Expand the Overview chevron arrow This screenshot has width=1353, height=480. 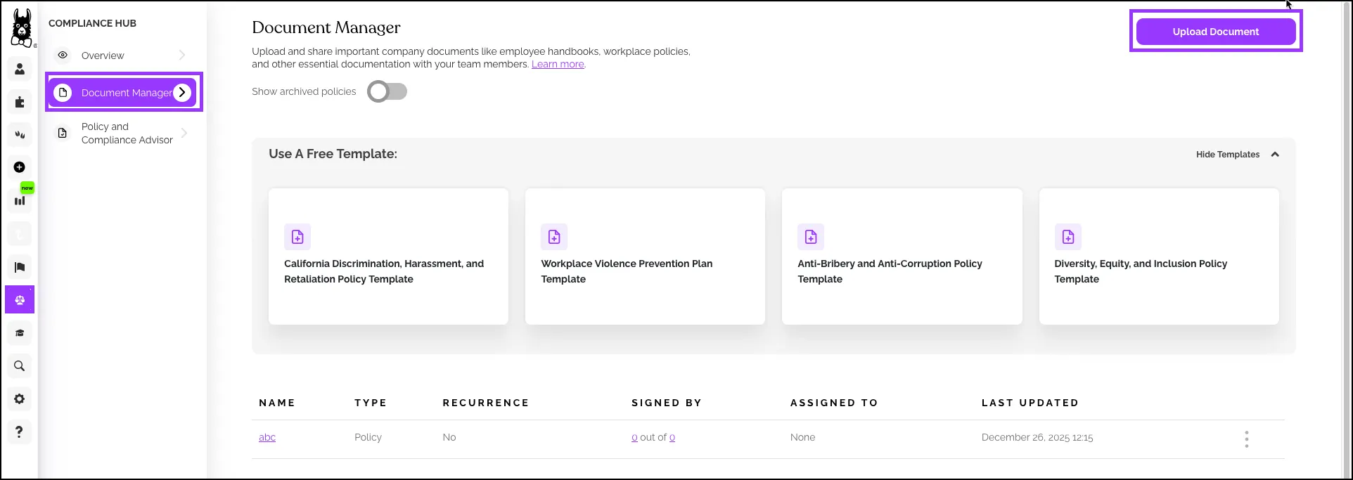[x=182, y=55]
